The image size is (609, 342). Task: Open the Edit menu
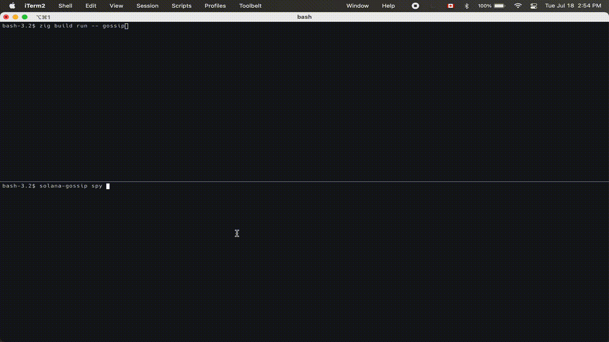pyautogui.click(x=91, y=6)
